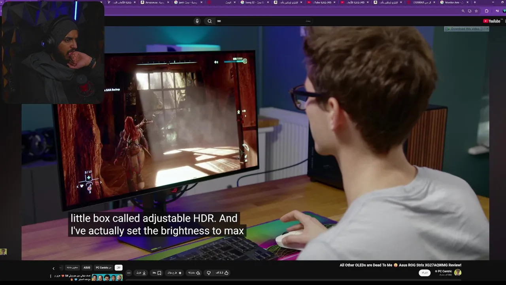This screenshot has width=506, height=285.
Task: Switch to the Monitor Arm browser tab
Action: tap(454, 2)
